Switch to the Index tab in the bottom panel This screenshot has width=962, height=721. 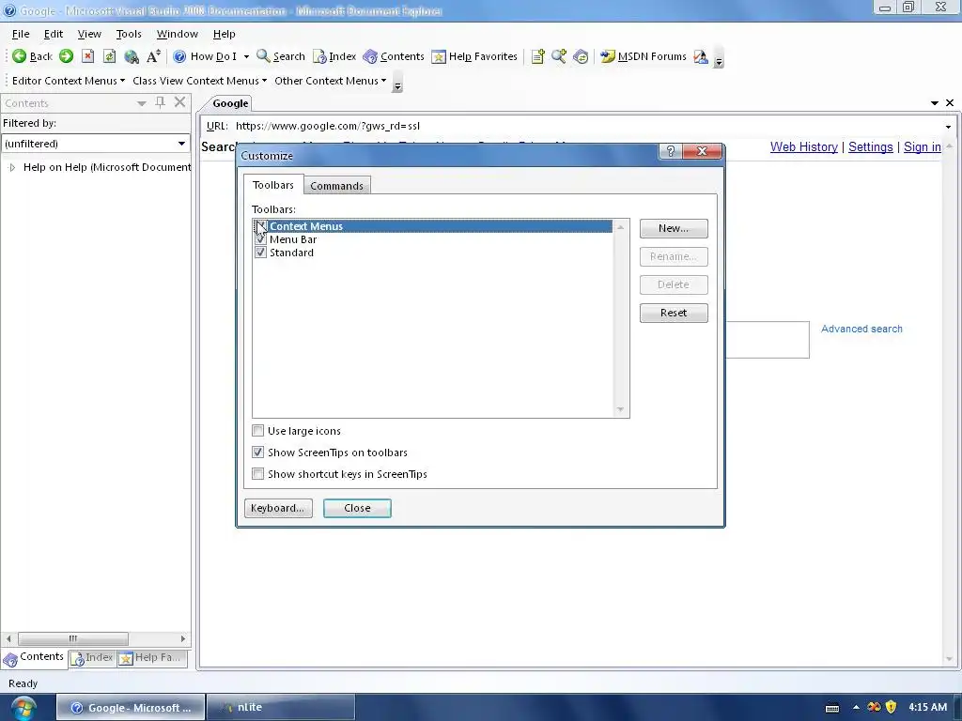(x=92, y=658)
